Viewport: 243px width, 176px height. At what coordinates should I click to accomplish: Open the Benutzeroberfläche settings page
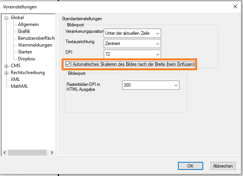tap(36, 38)
